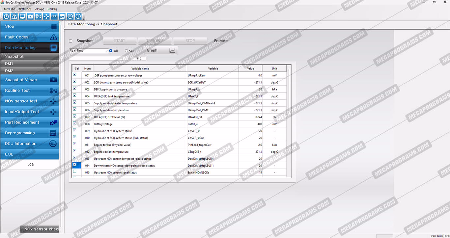This screenshot has height=238, width=450.
Task: Click the info circle toolbar icon
Action: tap(78, 16)
